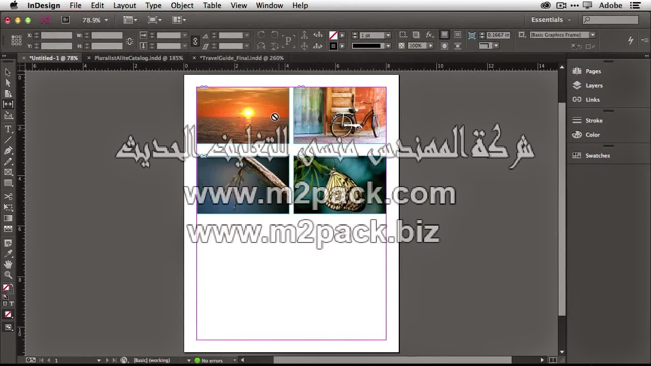
Task: Select the Type tool
Action: [x=8, y=129]
